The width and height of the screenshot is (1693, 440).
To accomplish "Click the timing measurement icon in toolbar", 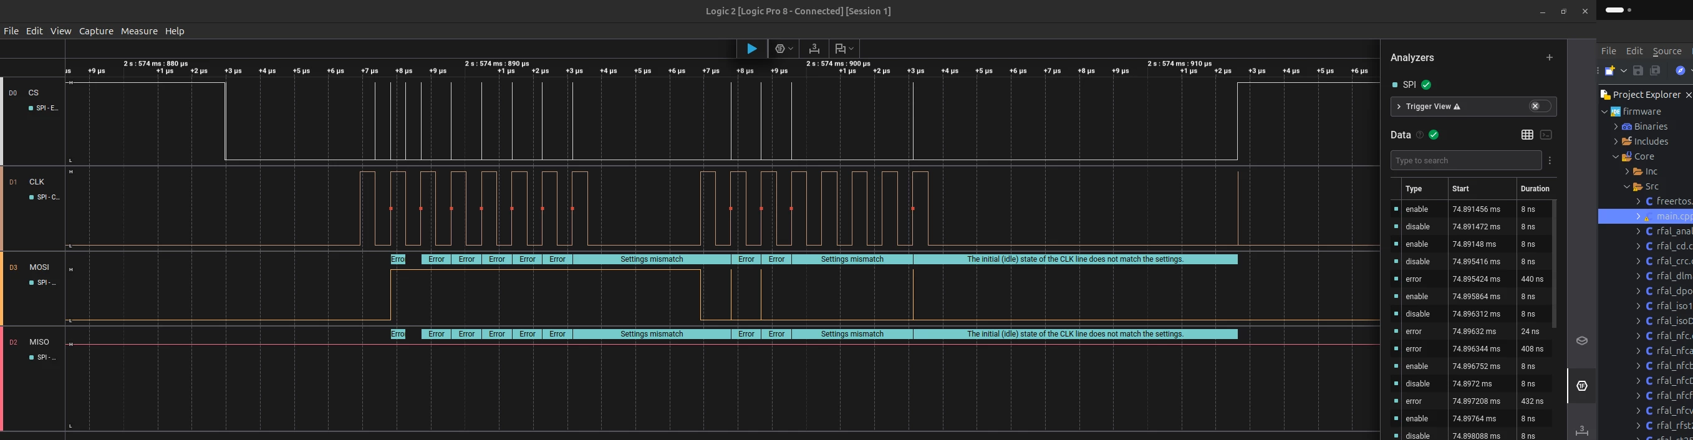I will pos(814,49).
